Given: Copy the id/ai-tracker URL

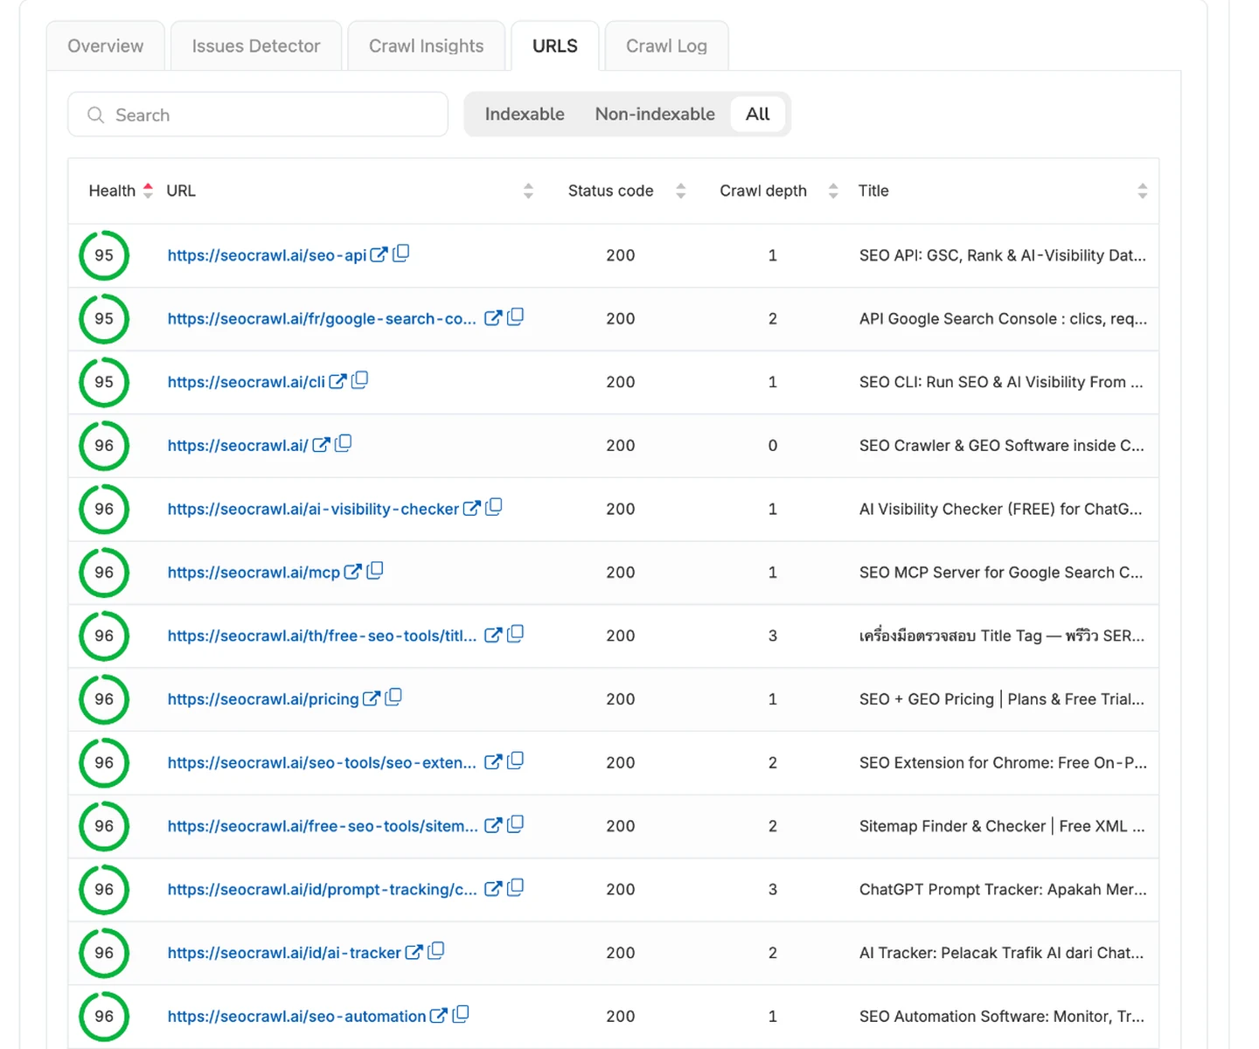Looking at the screenshot, I should pos(436,951).
